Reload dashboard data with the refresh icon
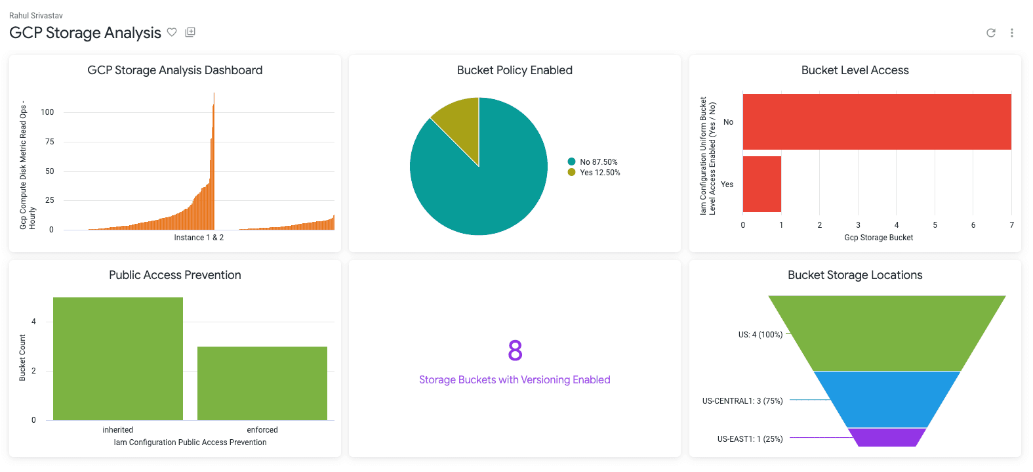The height and width of the screenshot is (472, 1033). click(991, 33)
